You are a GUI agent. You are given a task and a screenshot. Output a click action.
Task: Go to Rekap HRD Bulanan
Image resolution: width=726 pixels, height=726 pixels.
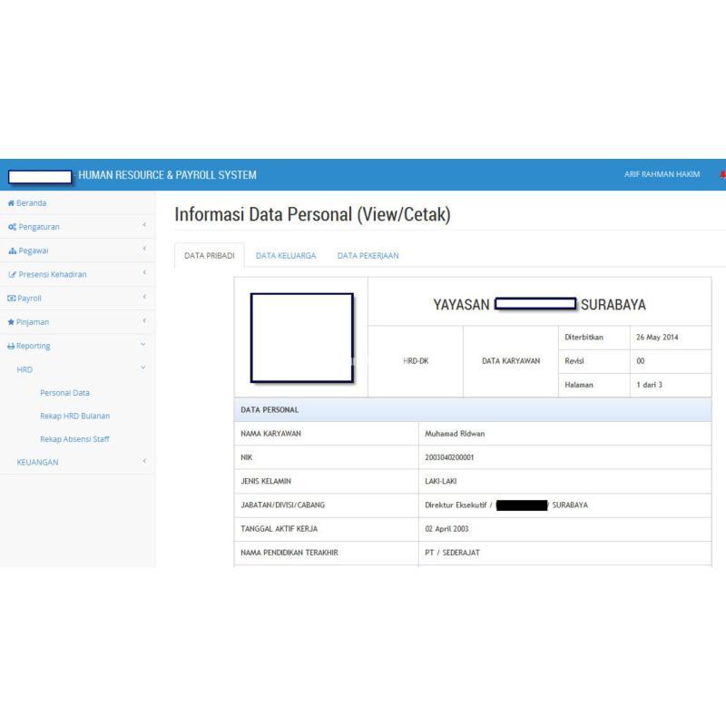coord(81,416)
